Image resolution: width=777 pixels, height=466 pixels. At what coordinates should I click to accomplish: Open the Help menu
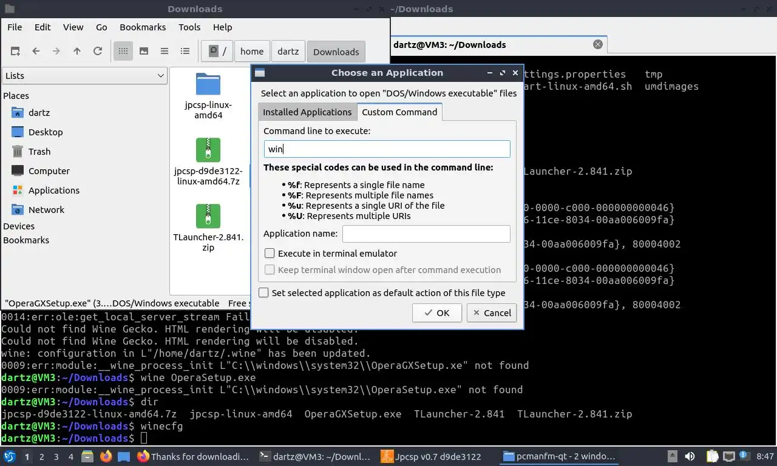click(222, 27)
